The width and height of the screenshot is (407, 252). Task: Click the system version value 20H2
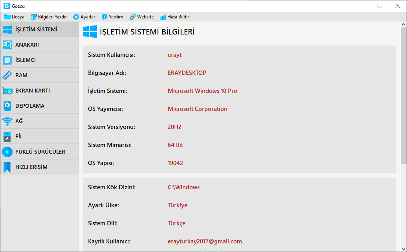tap(174, 127)
